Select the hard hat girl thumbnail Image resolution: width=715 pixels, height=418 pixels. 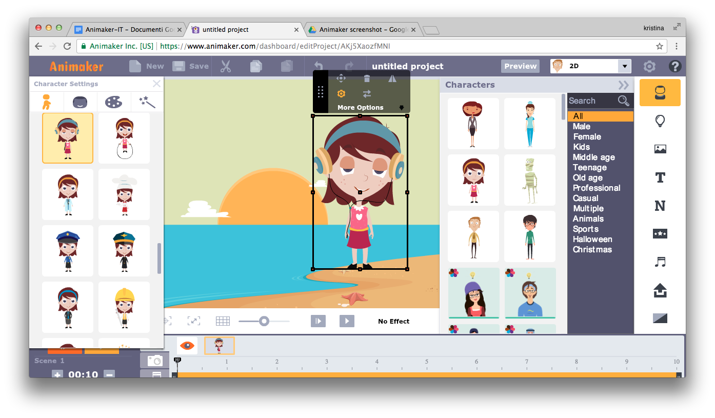(124, 307)
